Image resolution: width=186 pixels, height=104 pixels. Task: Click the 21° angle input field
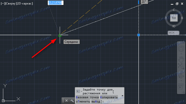[144, 2]
